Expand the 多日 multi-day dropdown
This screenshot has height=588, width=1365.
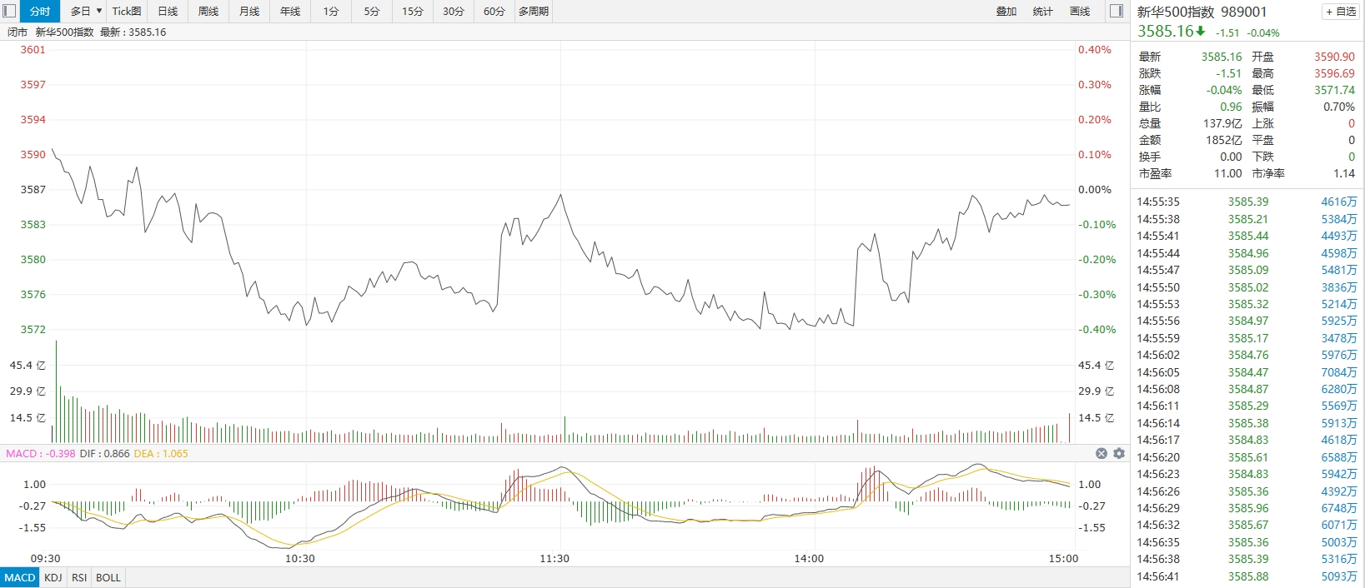click(86, 11)
